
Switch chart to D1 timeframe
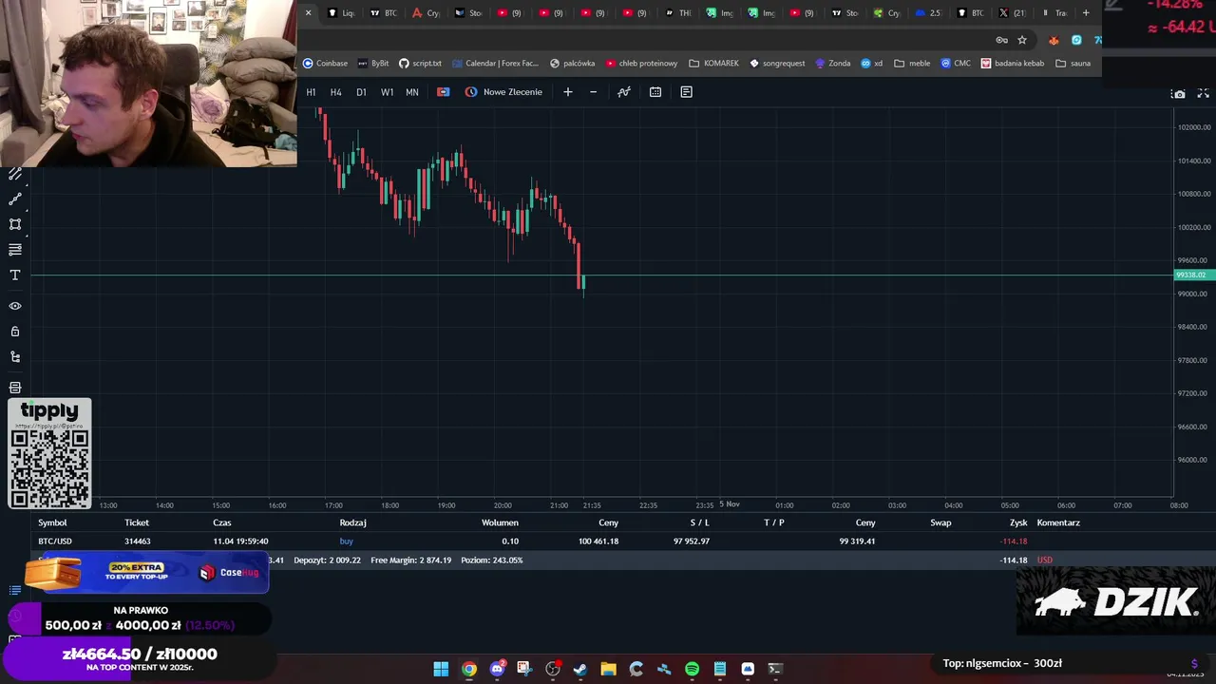[361, 92]
